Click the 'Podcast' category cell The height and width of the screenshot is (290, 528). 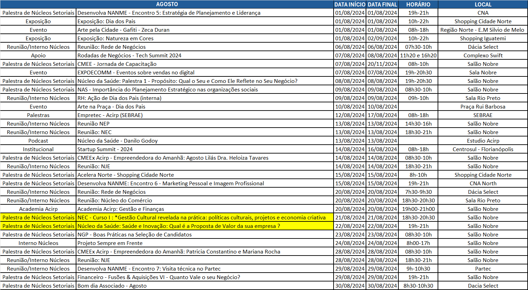pos(38,141)
